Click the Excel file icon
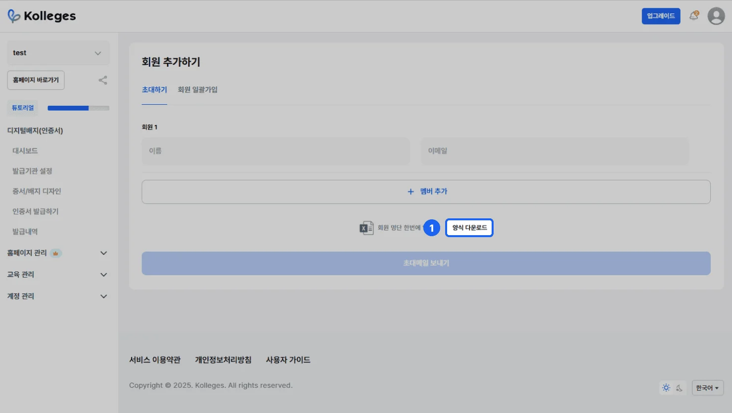Image resolution: width=732 pixels, height=413 pixels. pyautogui.click(x=366, y=228)
